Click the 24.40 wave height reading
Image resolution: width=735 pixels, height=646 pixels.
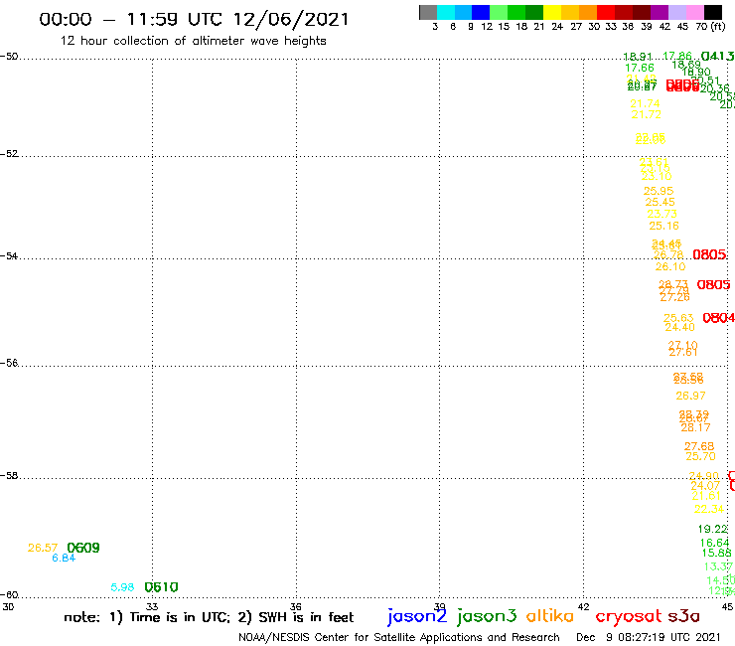680,327
